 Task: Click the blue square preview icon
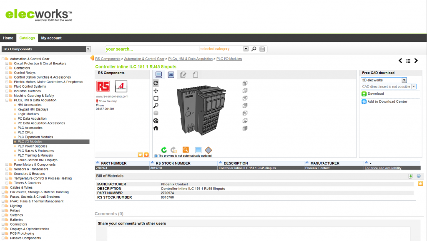(198, 150)
